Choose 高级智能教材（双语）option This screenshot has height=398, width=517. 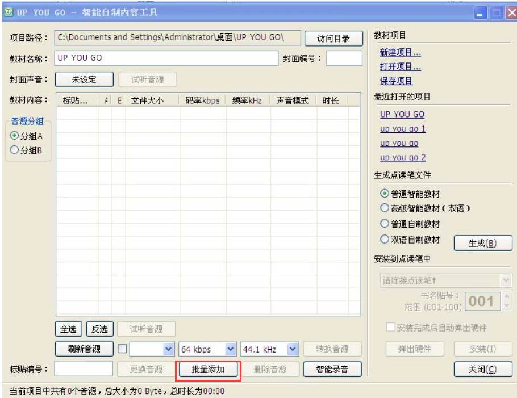[385, 209]
